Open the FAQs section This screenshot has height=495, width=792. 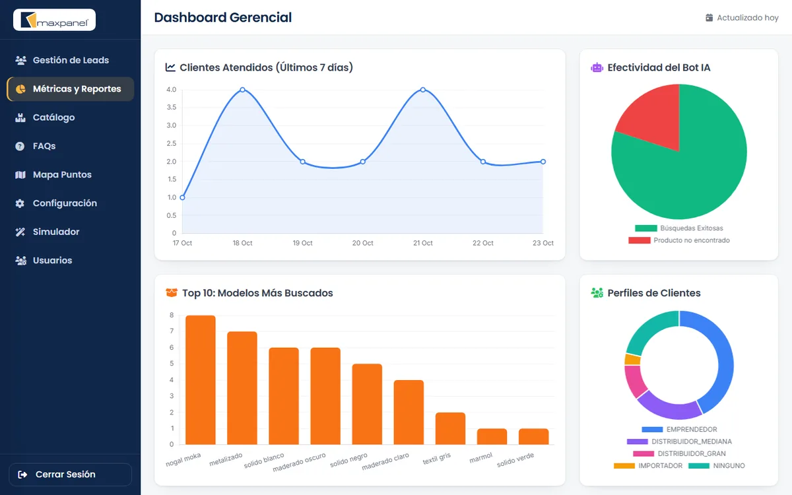(70, 146)
